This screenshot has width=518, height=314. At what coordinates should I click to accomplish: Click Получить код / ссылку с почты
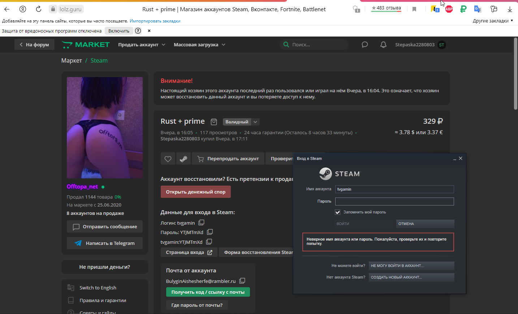(x=208, y=292)
